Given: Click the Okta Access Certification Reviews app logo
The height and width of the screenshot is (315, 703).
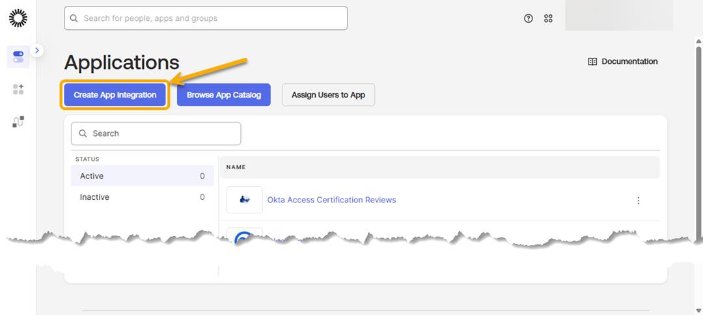Looking at the screenshot, I should tap(244, 200).
